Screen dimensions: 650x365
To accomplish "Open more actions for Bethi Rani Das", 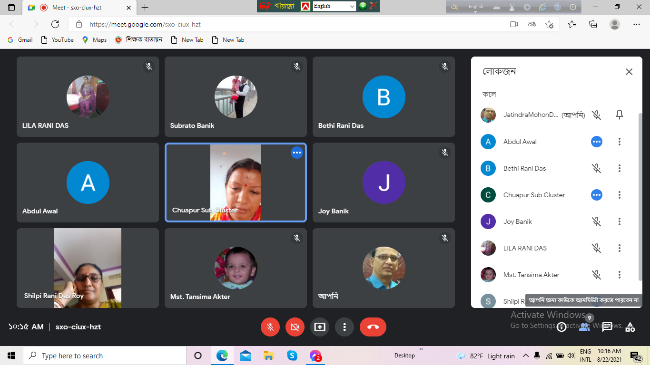I will click(x=620, y=168).
